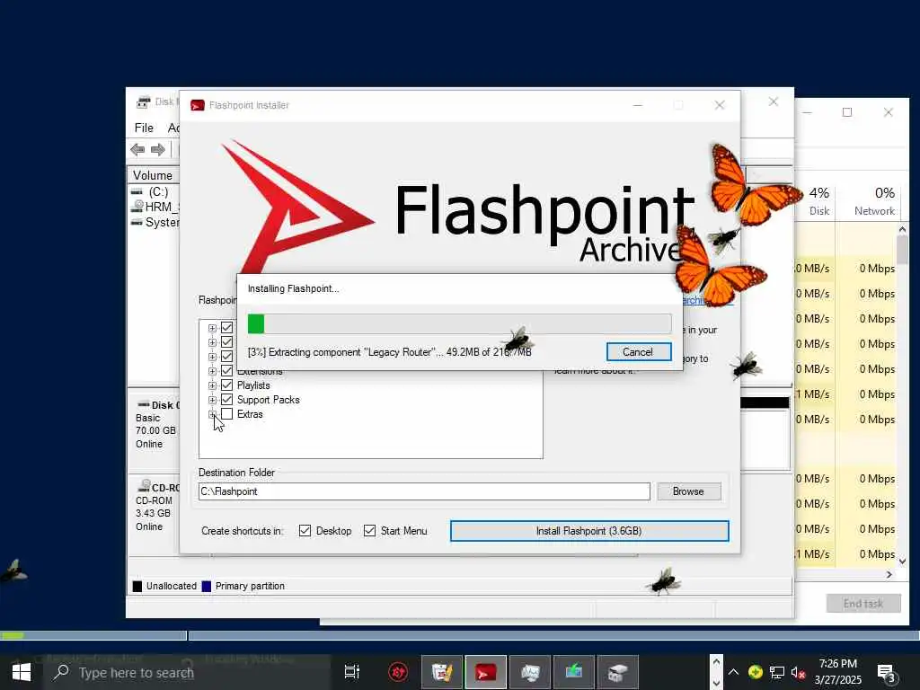
Task: Switch to Task Manager taskbar icon
Action: (530, 672)
